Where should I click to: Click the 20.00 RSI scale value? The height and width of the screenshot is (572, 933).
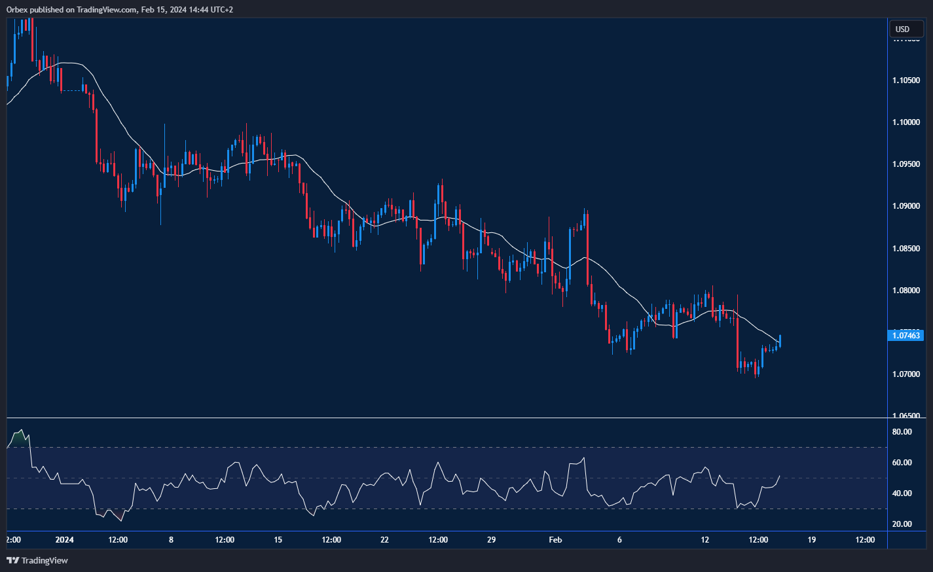click(902, 524)
